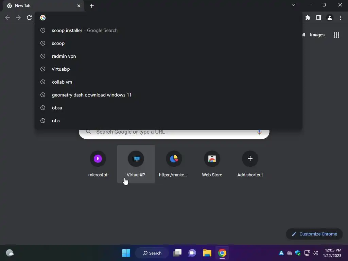The image size is (348, 261).
Task: Launch the Chat app from taskbar
Action: 192,253
